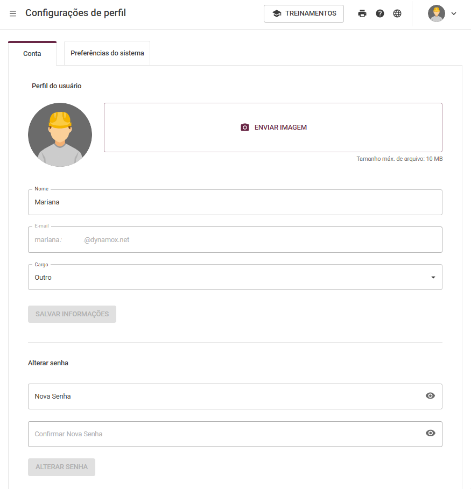Click the camera icon in upload area
The width and height of the screenshot is (471, 489).
pos(245,127)
